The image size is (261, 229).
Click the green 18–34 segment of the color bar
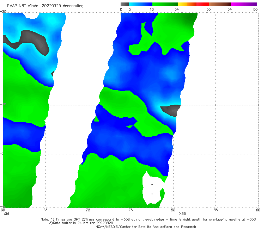[165, 4]
